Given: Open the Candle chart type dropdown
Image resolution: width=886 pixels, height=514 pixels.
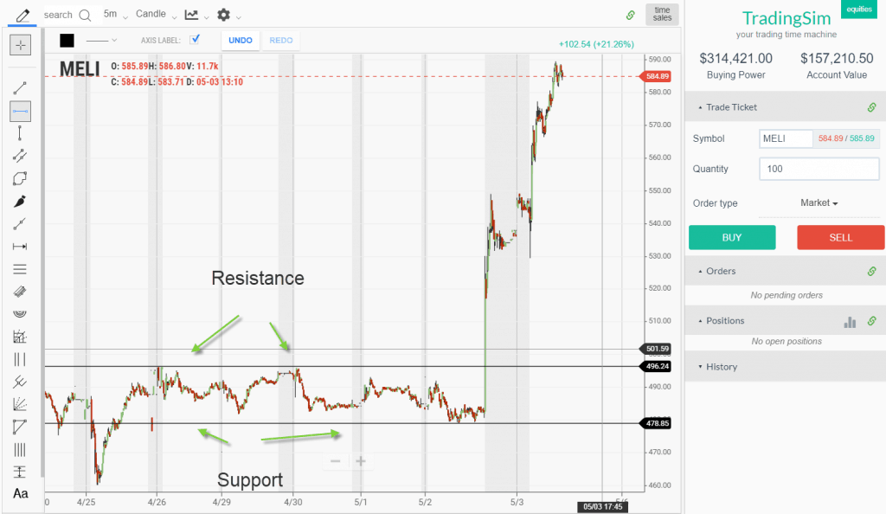Looking at the screenshot, I should [x=154, y=14].
